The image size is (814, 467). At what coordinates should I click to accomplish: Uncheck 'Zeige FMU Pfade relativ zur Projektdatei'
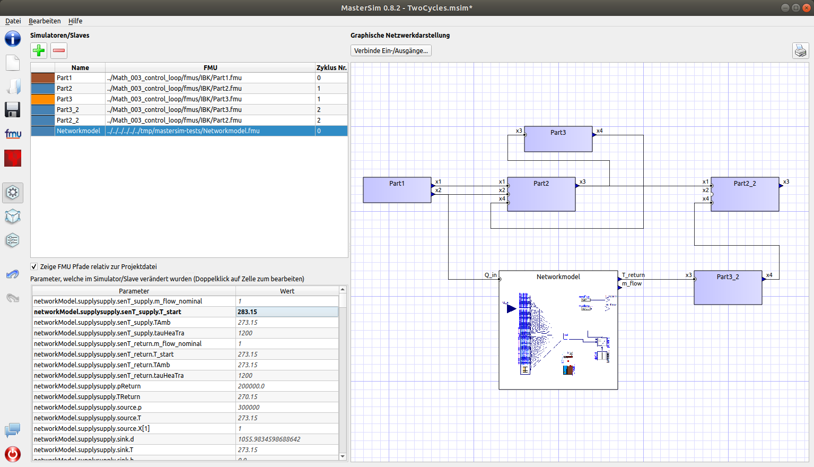pos(34,266)
